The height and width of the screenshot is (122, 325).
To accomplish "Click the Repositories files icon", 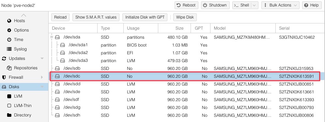I will tap(9, 68).
